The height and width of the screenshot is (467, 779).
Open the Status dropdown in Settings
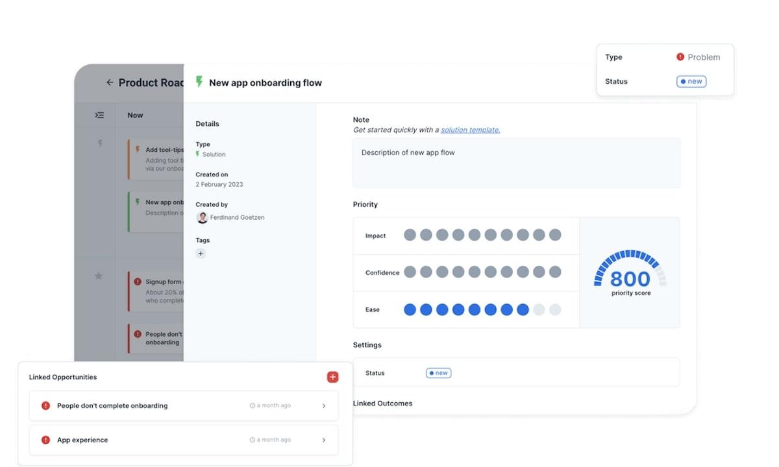(438, 373)
